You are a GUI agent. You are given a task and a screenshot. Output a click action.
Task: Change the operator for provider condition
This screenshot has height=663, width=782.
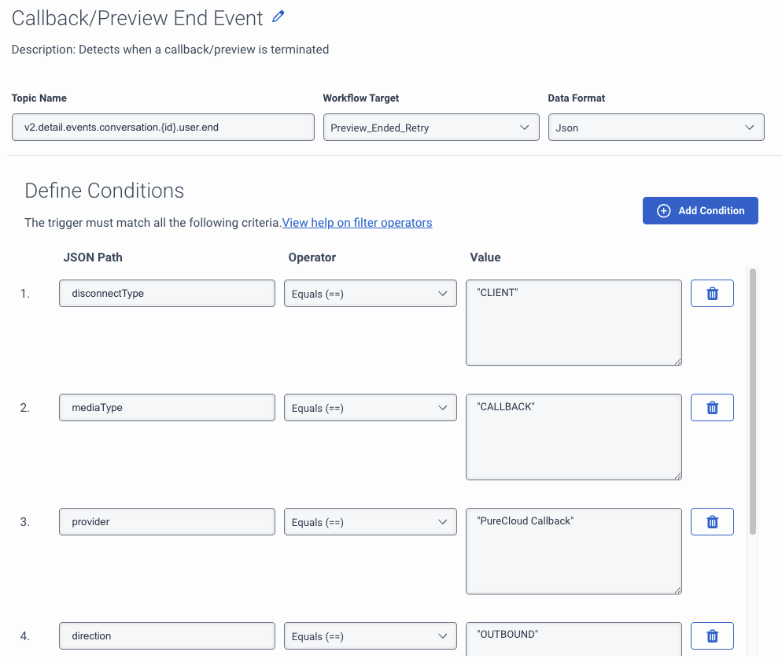[370, 522]
